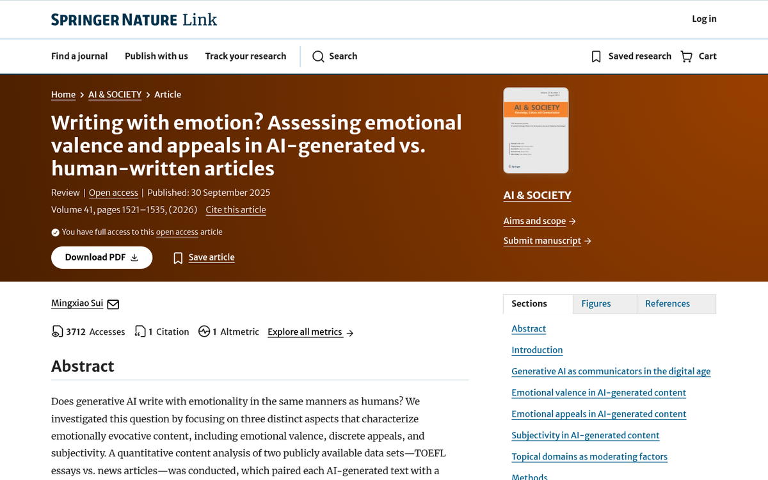
Task: Click the citation quote icon
Action: 140,332
